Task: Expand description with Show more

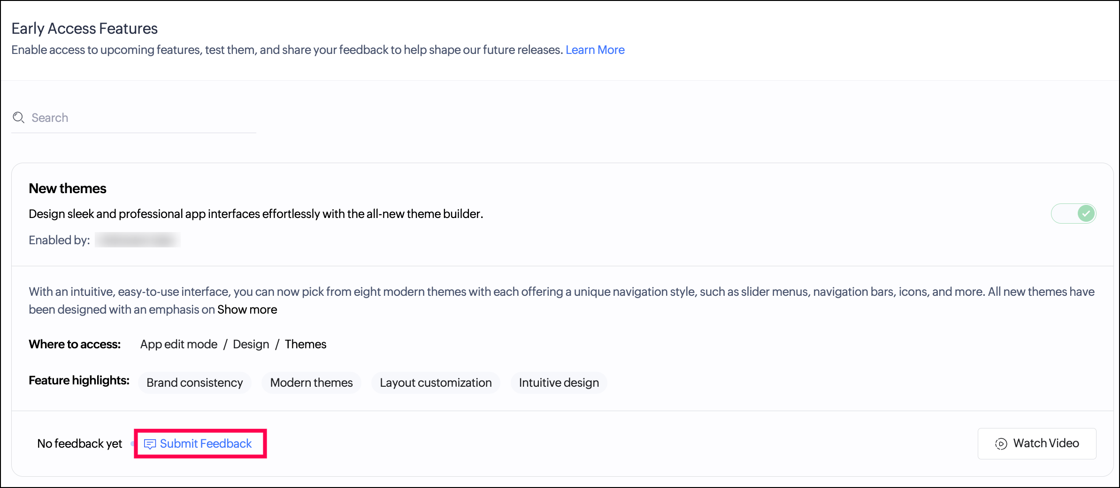Action: point(247,309)
